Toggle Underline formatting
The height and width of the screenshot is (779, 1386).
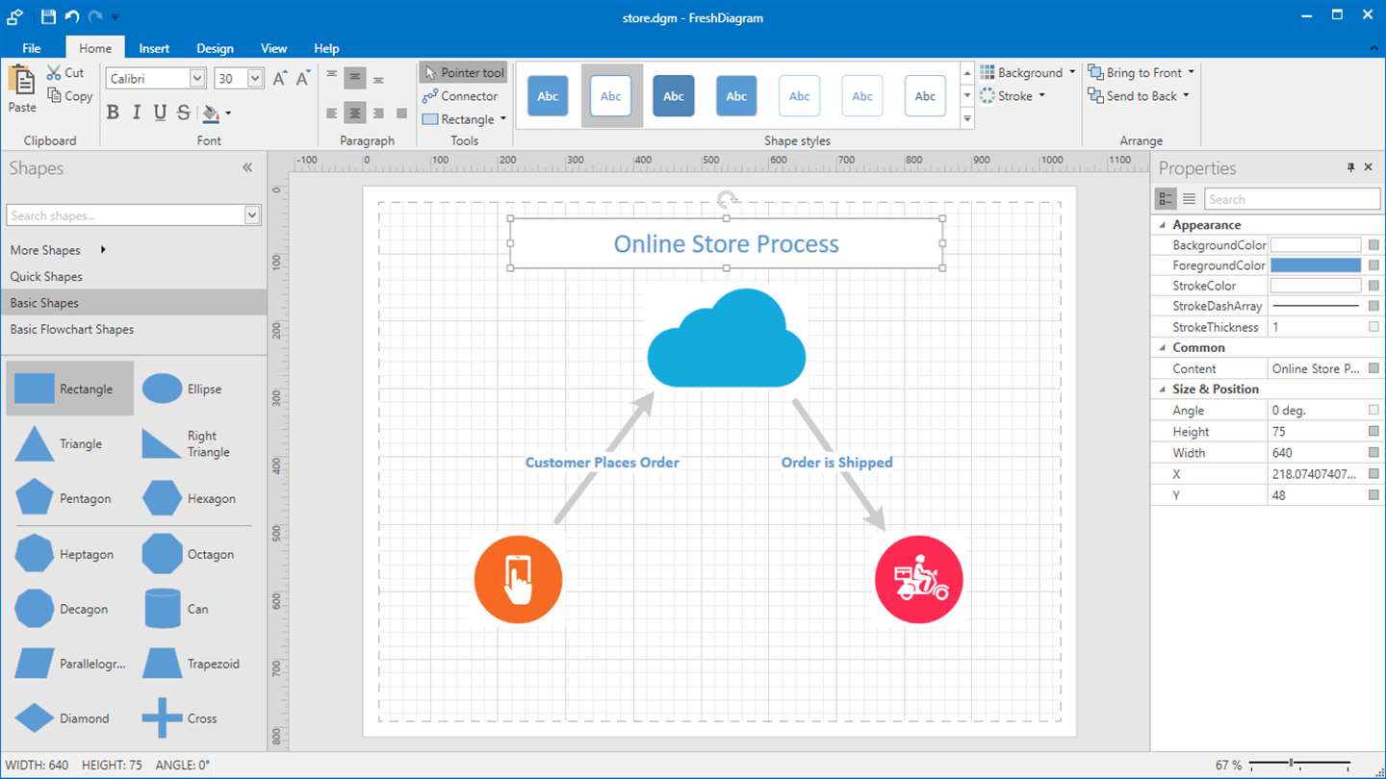pyautogui.click(x=160, y=113)
